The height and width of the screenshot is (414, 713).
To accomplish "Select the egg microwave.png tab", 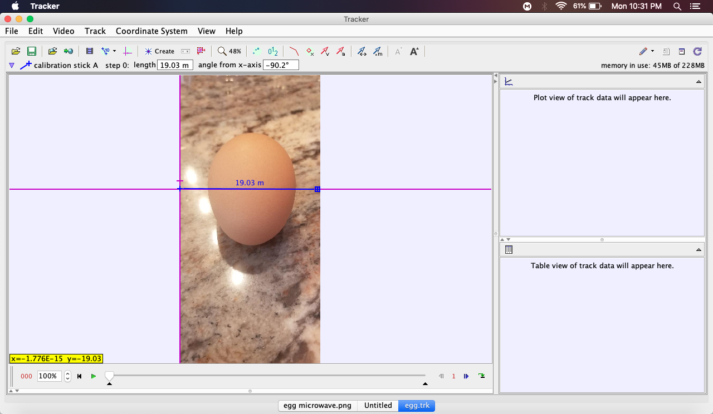I will (x=318, y=406).
